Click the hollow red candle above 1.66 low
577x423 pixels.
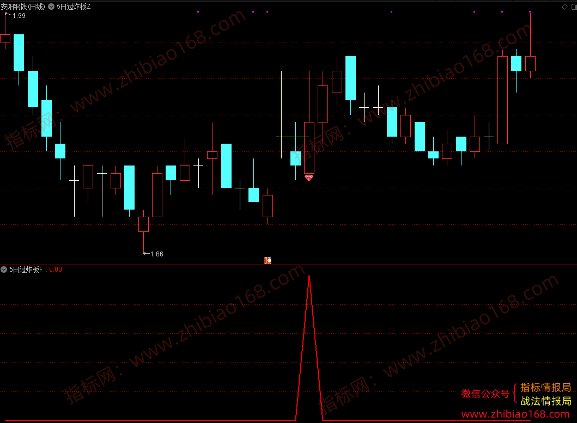point(143,224)
